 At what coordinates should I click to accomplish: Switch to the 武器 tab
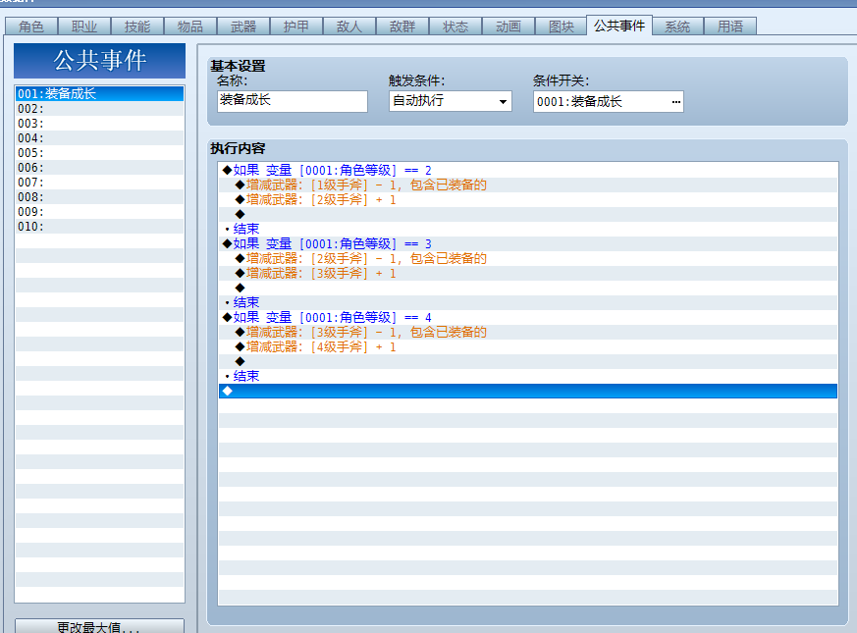(x=243, y=26)
